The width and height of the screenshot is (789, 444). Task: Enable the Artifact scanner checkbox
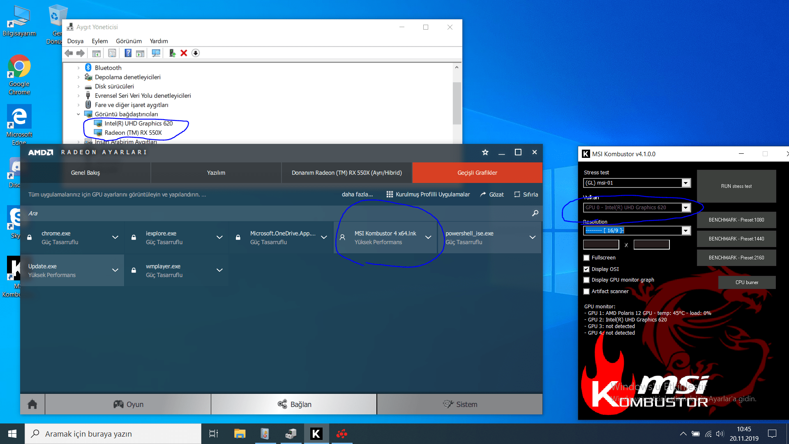coord(586,291)
